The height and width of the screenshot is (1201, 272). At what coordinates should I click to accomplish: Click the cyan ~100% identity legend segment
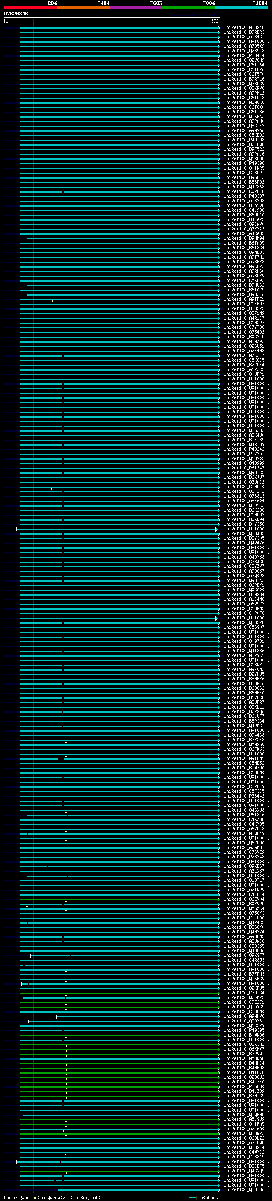[241, 8]
